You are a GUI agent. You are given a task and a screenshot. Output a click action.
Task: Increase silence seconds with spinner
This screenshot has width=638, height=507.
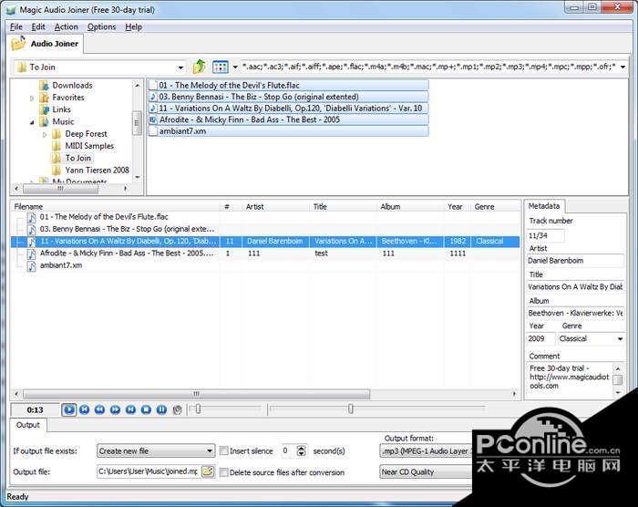(x=301, y=448)
